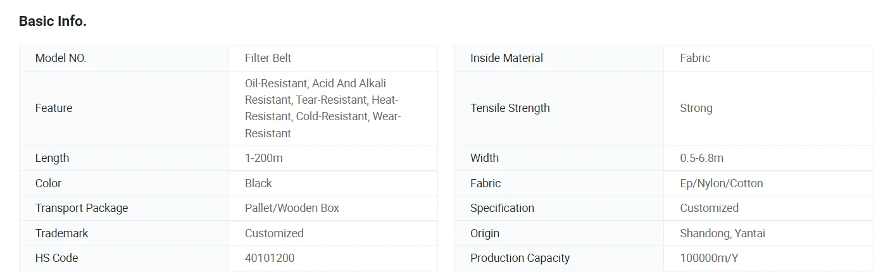Click the Transport Package label
The image size is (883, 279).
pyautogui.click(x=82, y=208)
